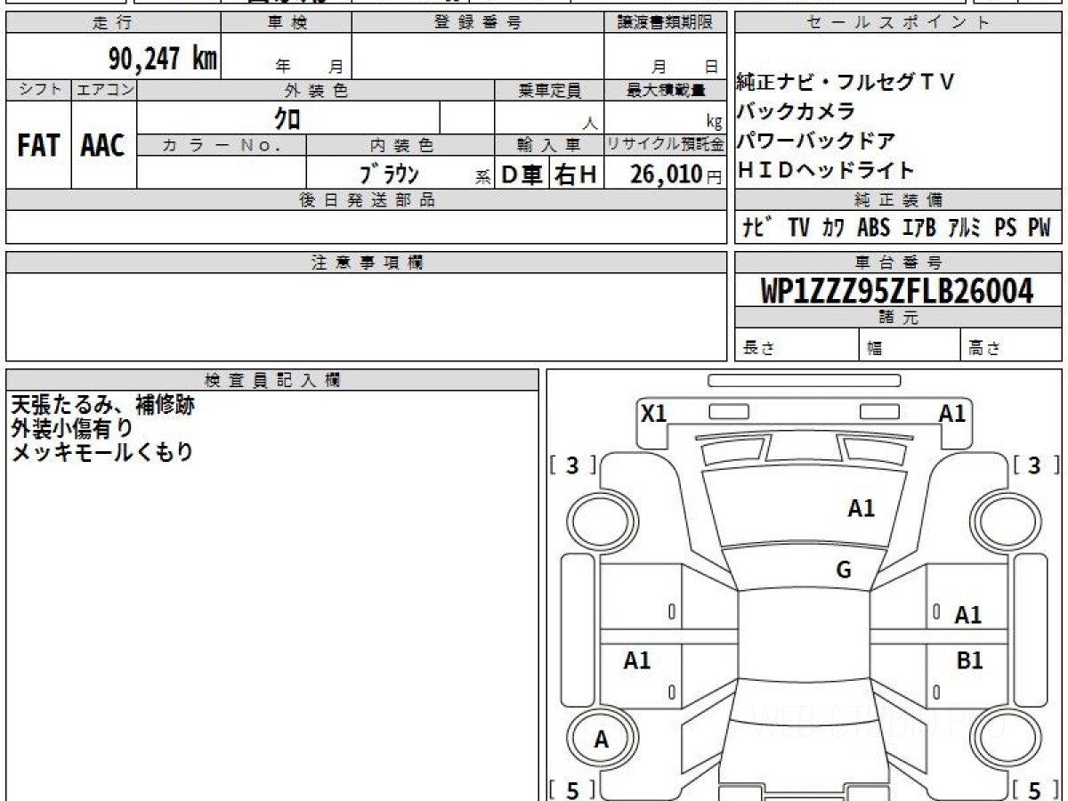The width and height of the screenshot is (1068, 801).
Task: Click the 天張たるみ、補修跡 inspector note
Action: click(102, 405)
